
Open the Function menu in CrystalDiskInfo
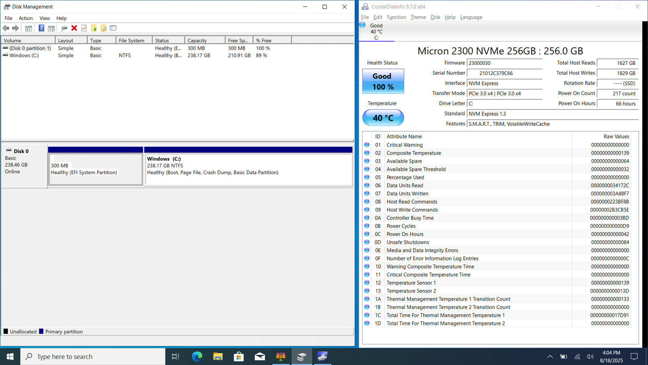point(396,17)
